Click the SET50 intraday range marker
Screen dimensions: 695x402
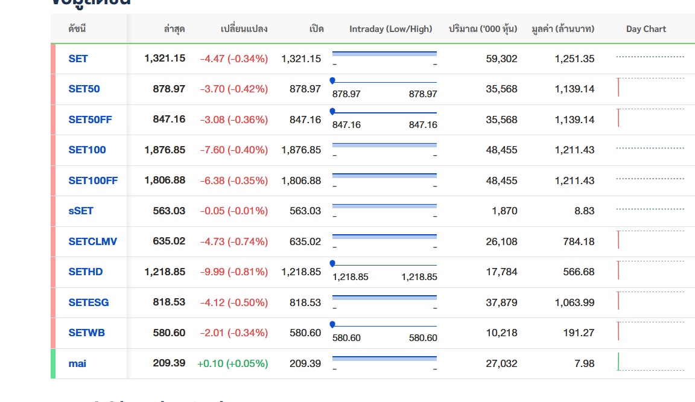(x=332, y=80)
